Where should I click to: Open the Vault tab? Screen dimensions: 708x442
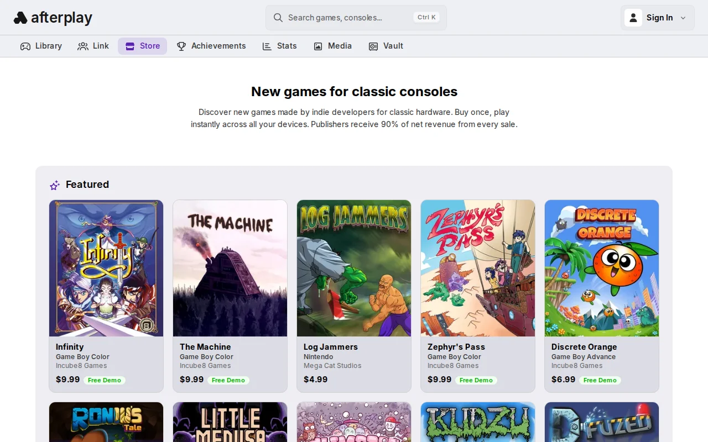pyautogui.click(x=386, y=46)
